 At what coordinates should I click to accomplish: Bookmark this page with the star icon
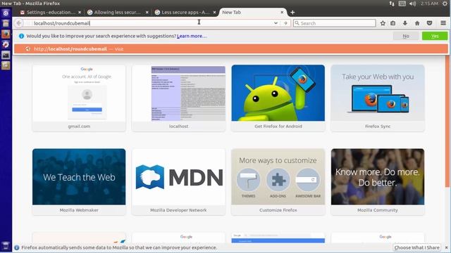click(x=383, y=23)
